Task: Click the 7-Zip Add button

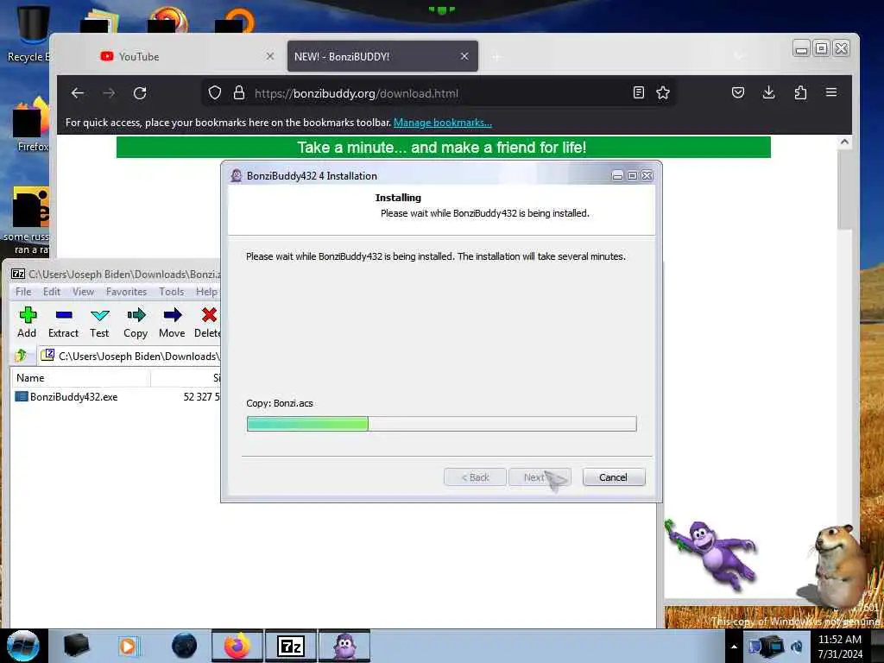Action: point(27,323)
